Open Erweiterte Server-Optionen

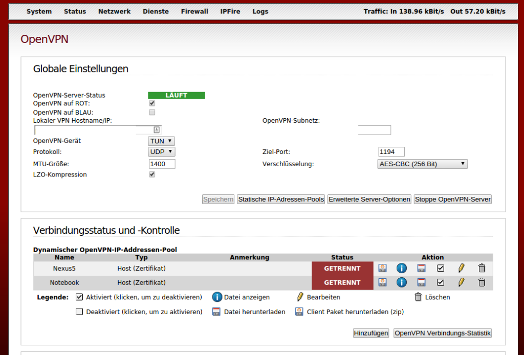pos(369,199)
